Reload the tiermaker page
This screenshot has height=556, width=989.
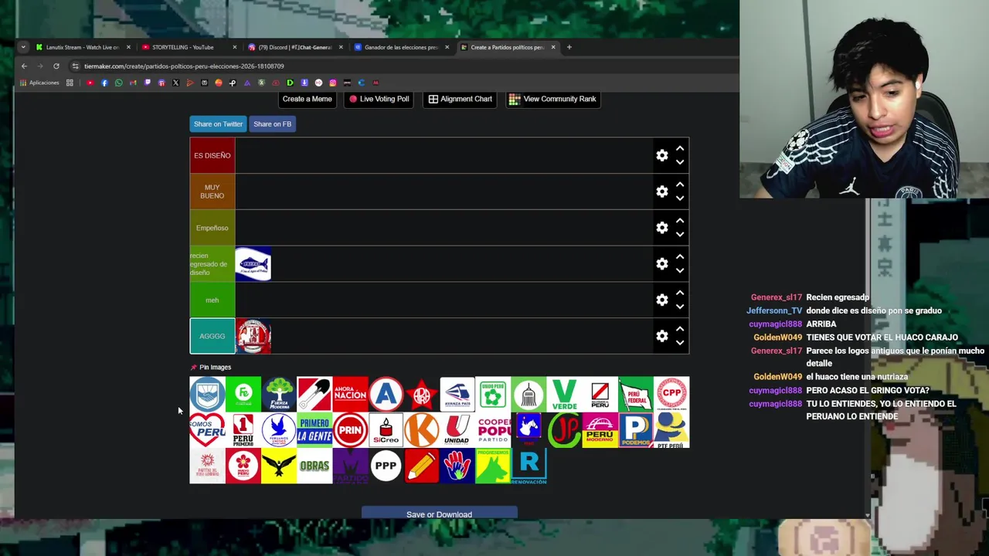[x=56, y=66]
